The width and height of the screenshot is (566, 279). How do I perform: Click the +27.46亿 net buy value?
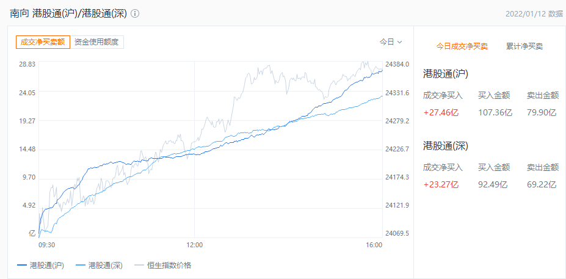pos(441,112)
